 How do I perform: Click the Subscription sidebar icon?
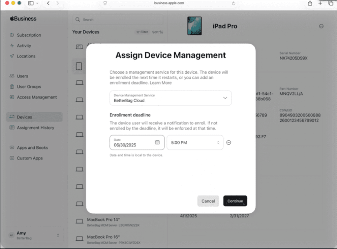click(12, 35)
